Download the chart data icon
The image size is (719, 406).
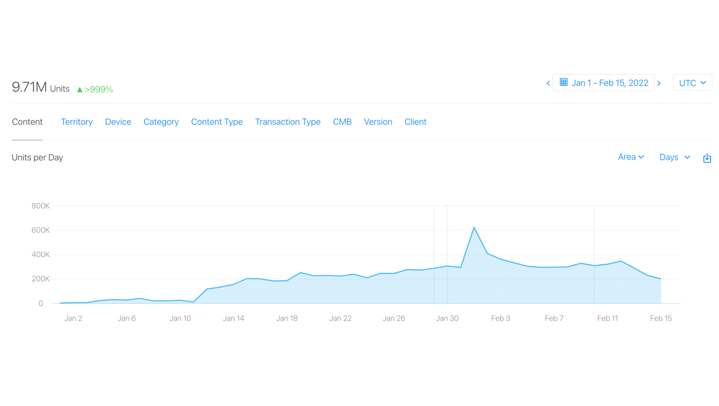pyautogui.click(x=707, y=158)
